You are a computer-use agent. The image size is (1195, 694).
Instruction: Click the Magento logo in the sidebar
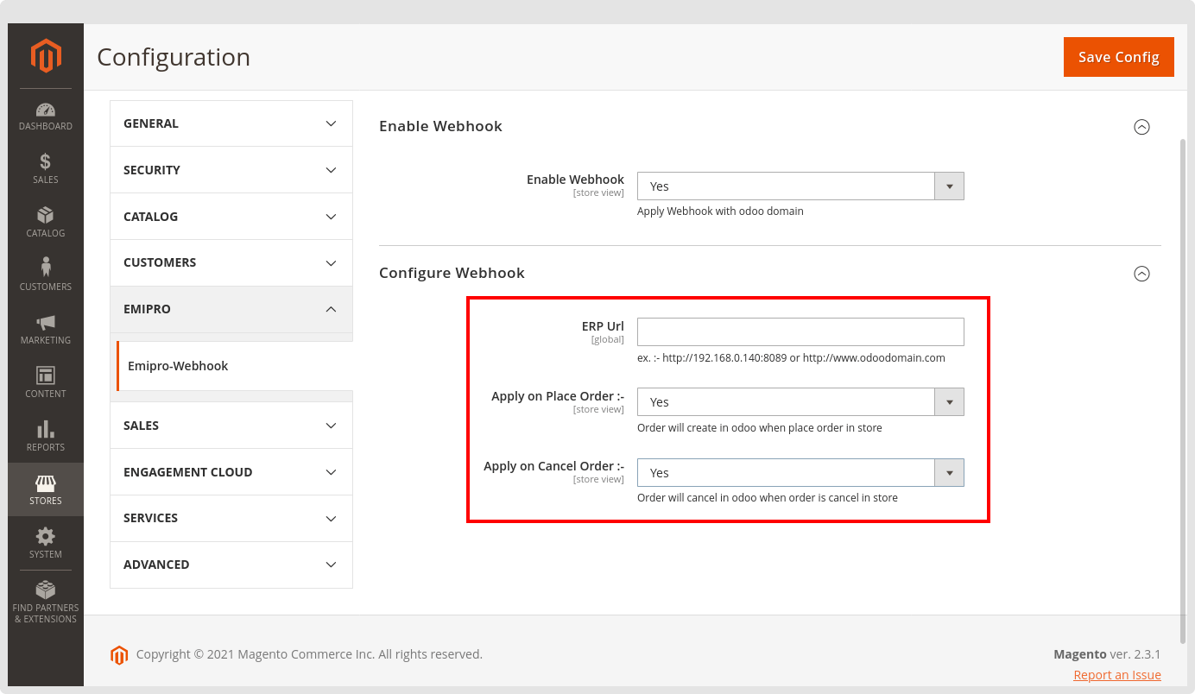click(46, 55)
